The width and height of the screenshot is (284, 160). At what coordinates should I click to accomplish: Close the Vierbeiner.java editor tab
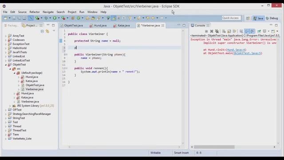click(163, 26)
